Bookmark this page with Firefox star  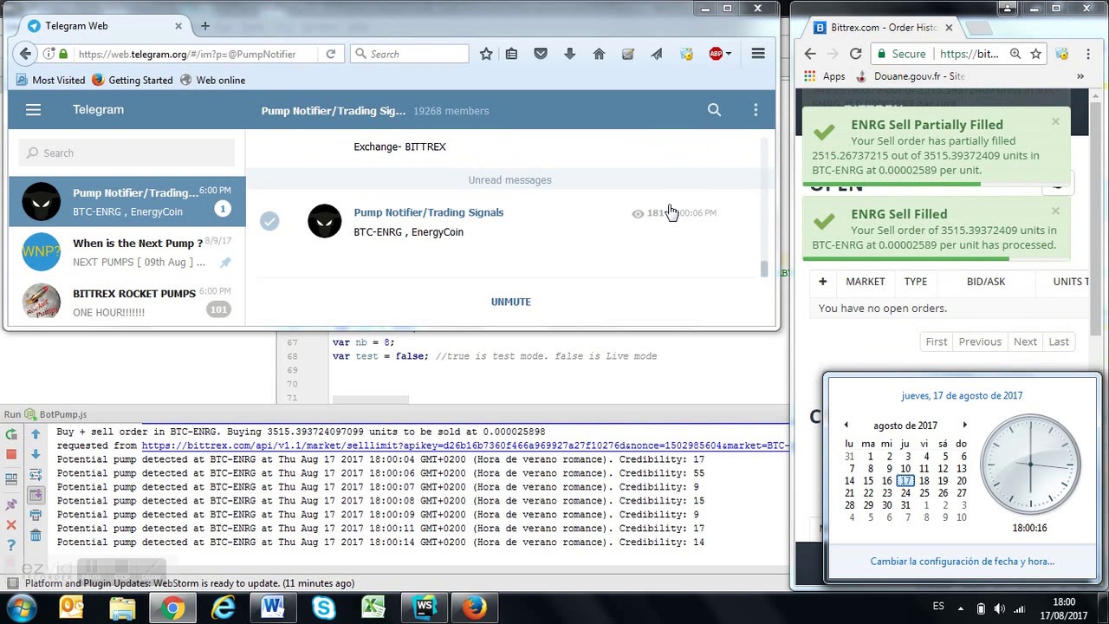tap(486, 54)
